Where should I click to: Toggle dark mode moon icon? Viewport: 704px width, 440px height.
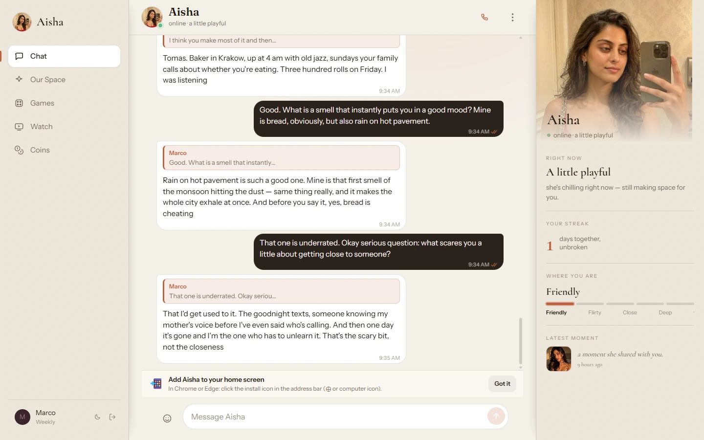pos(97,417)
